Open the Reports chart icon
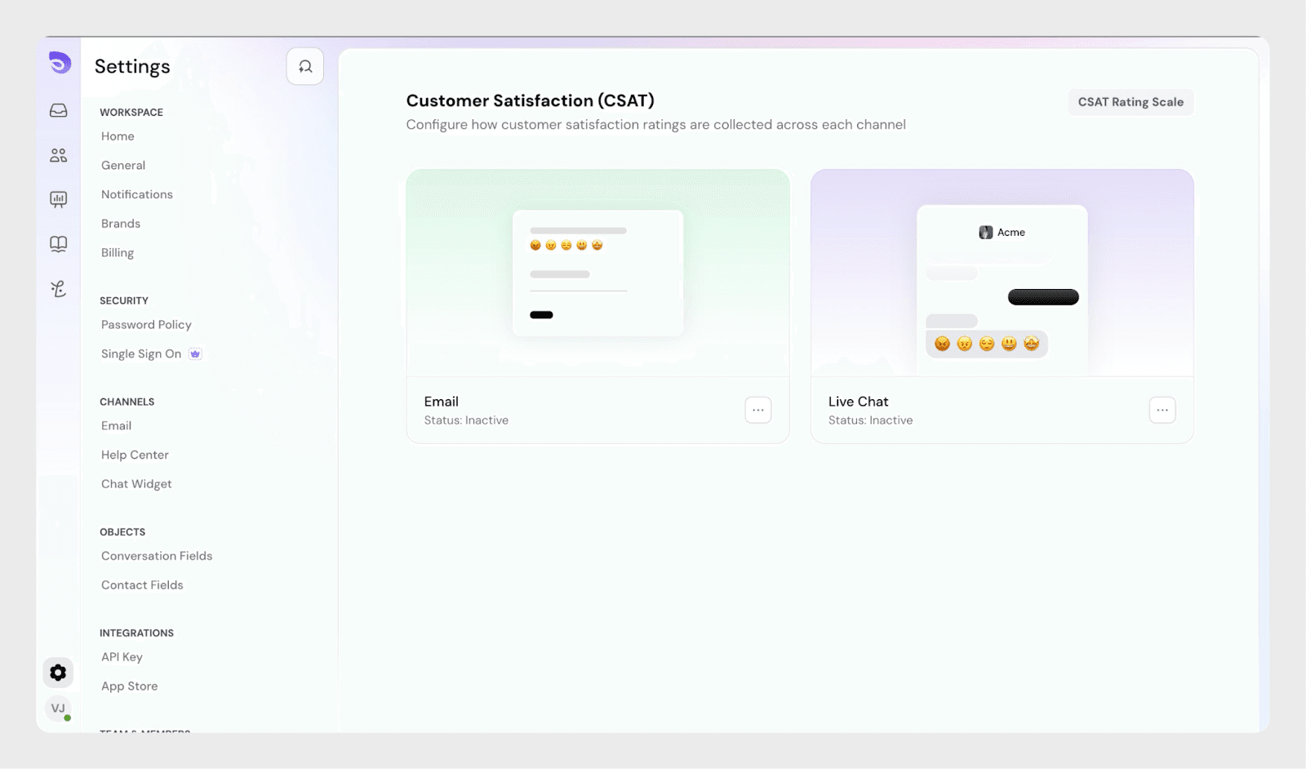 [x=59, y=199]
